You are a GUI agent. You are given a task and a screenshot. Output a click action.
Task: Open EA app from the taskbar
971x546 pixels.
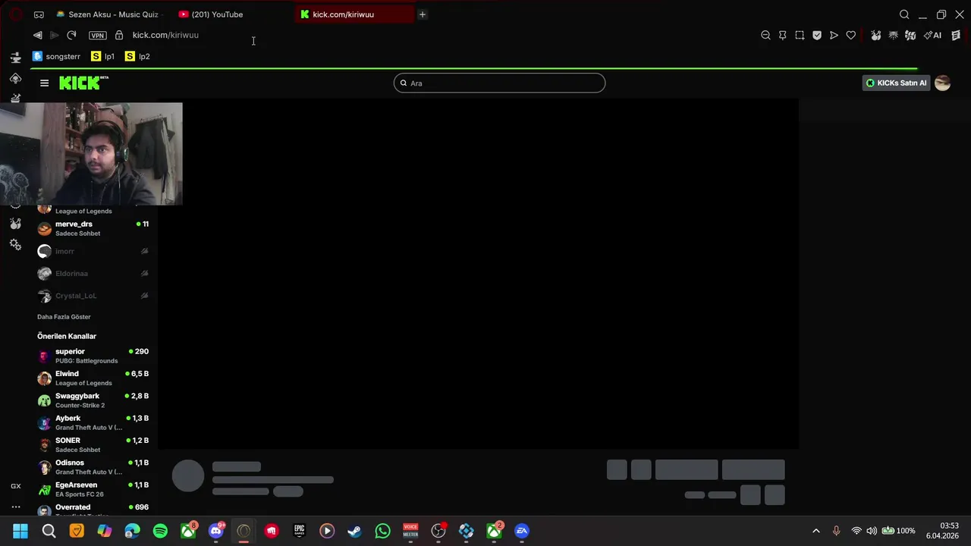coord(522,531)
